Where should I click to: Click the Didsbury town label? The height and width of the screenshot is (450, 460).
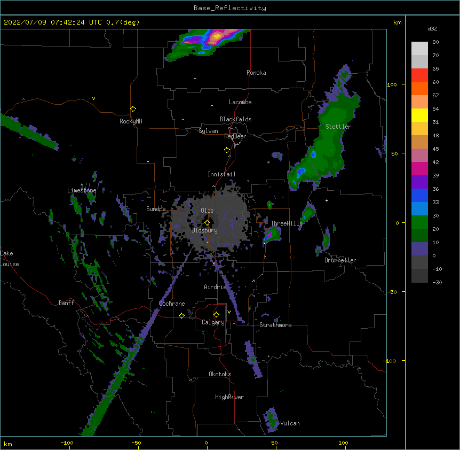[x=204, y=230]
